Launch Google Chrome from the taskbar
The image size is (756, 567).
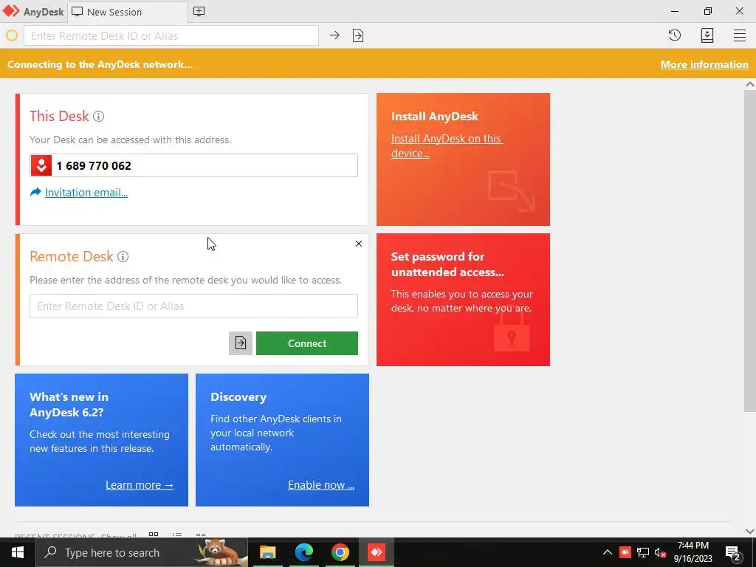[x=340, y=552]
